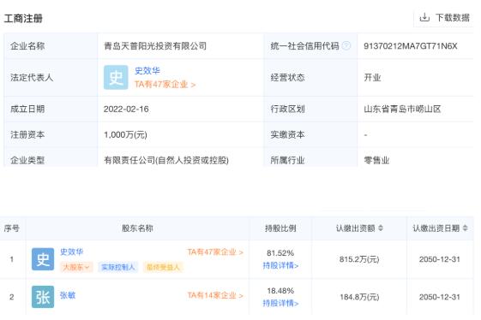Viewport: 481px width, 320px height.
Task: Open TA有14家企业 link for 张敏
Action: (x=215, y=295)
